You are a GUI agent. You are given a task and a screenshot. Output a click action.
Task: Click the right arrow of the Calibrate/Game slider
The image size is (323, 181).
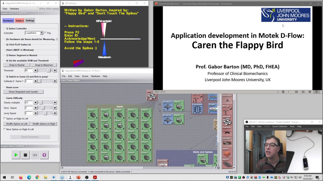[x=55, y=81]
